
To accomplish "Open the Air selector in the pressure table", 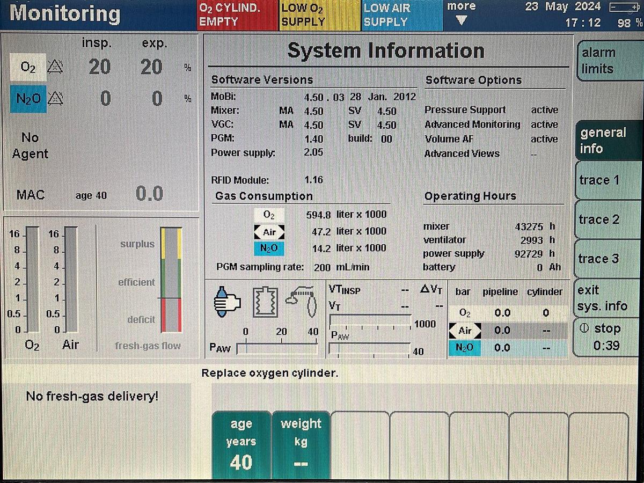I will (x=465, y=331).
